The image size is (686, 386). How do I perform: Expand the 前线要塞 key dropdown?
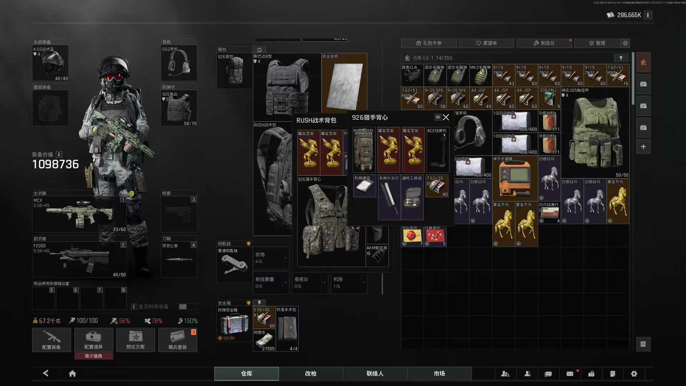point(285,283)
